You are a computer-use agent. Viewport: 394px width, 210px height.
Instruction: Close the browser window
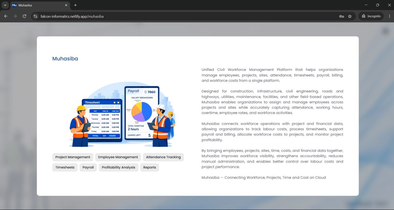(389, 5)
